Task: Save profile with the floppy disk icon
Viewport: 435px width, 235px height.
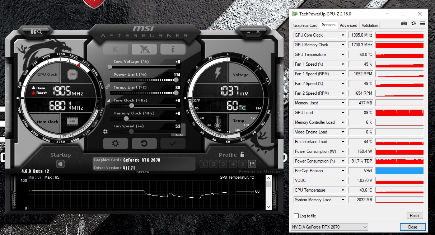Action: pyautogui.click(x=252, y=164)
